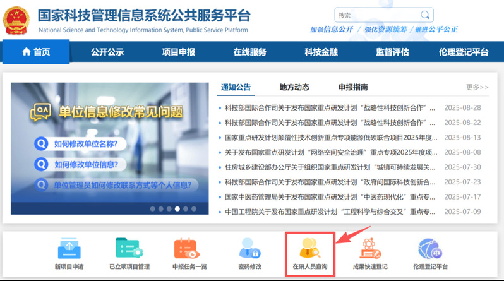
Task: Select the 项目申报 navigation item
Action: [179, 52]
